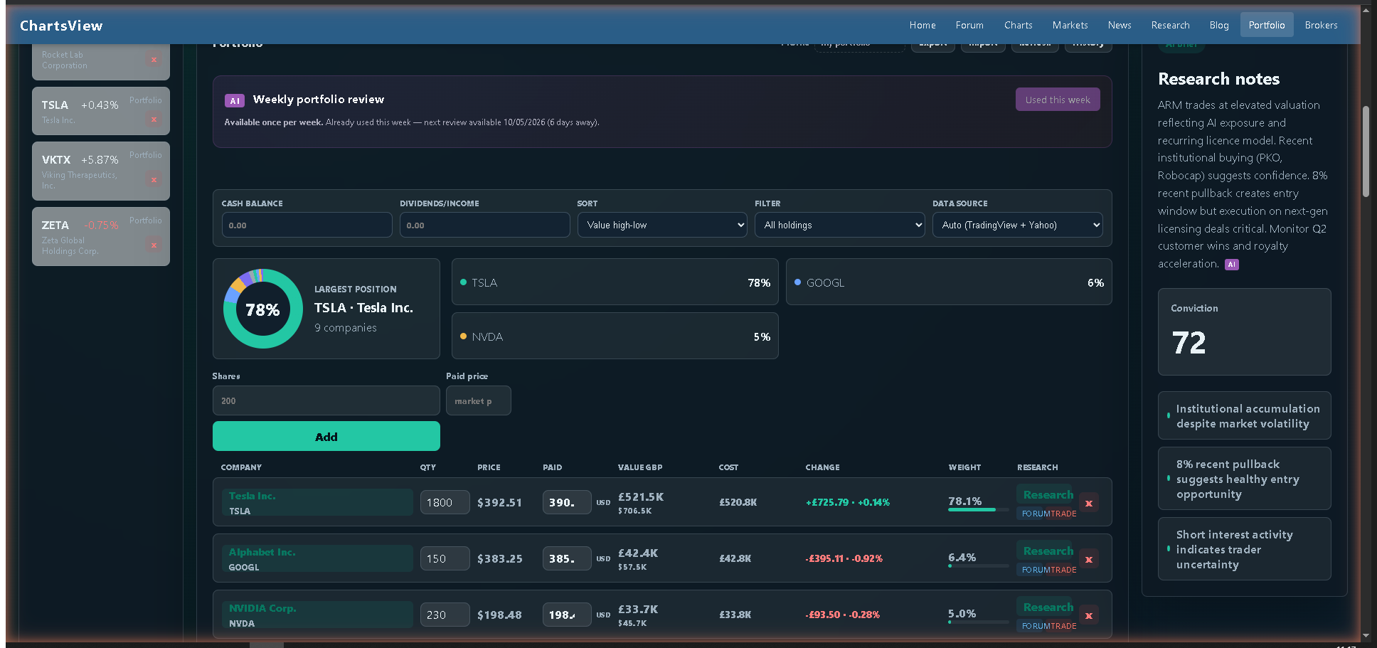Open the Filter dropdown showing All holdings

tap(839, 225)
